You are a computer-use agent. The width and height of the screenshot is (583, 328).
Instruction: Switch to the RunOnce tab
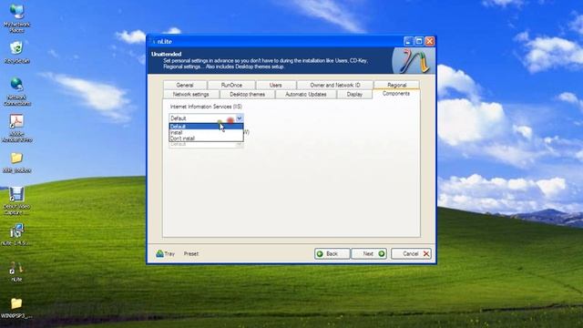point(231,85)
